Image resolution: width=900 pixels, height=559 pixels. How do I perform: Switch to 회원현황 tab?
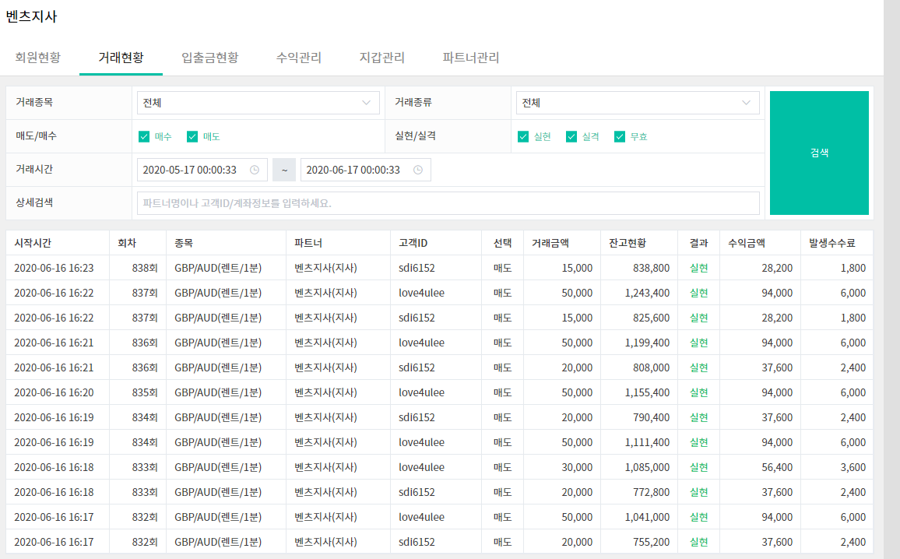click(x=38, y=58)
